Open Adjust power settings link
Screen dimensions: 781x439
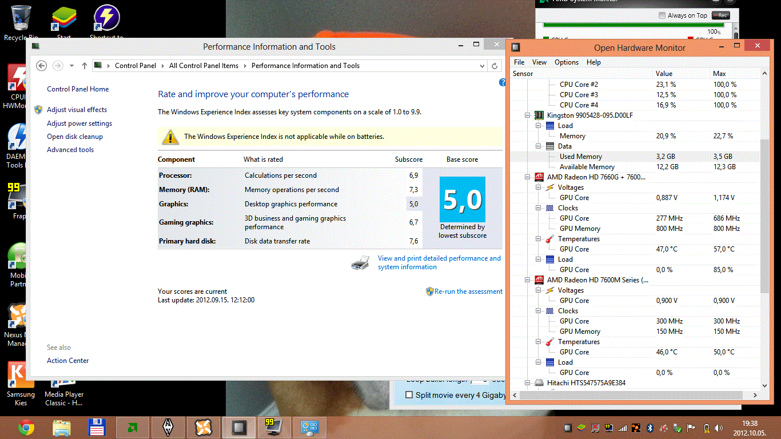tap(79, 123)
